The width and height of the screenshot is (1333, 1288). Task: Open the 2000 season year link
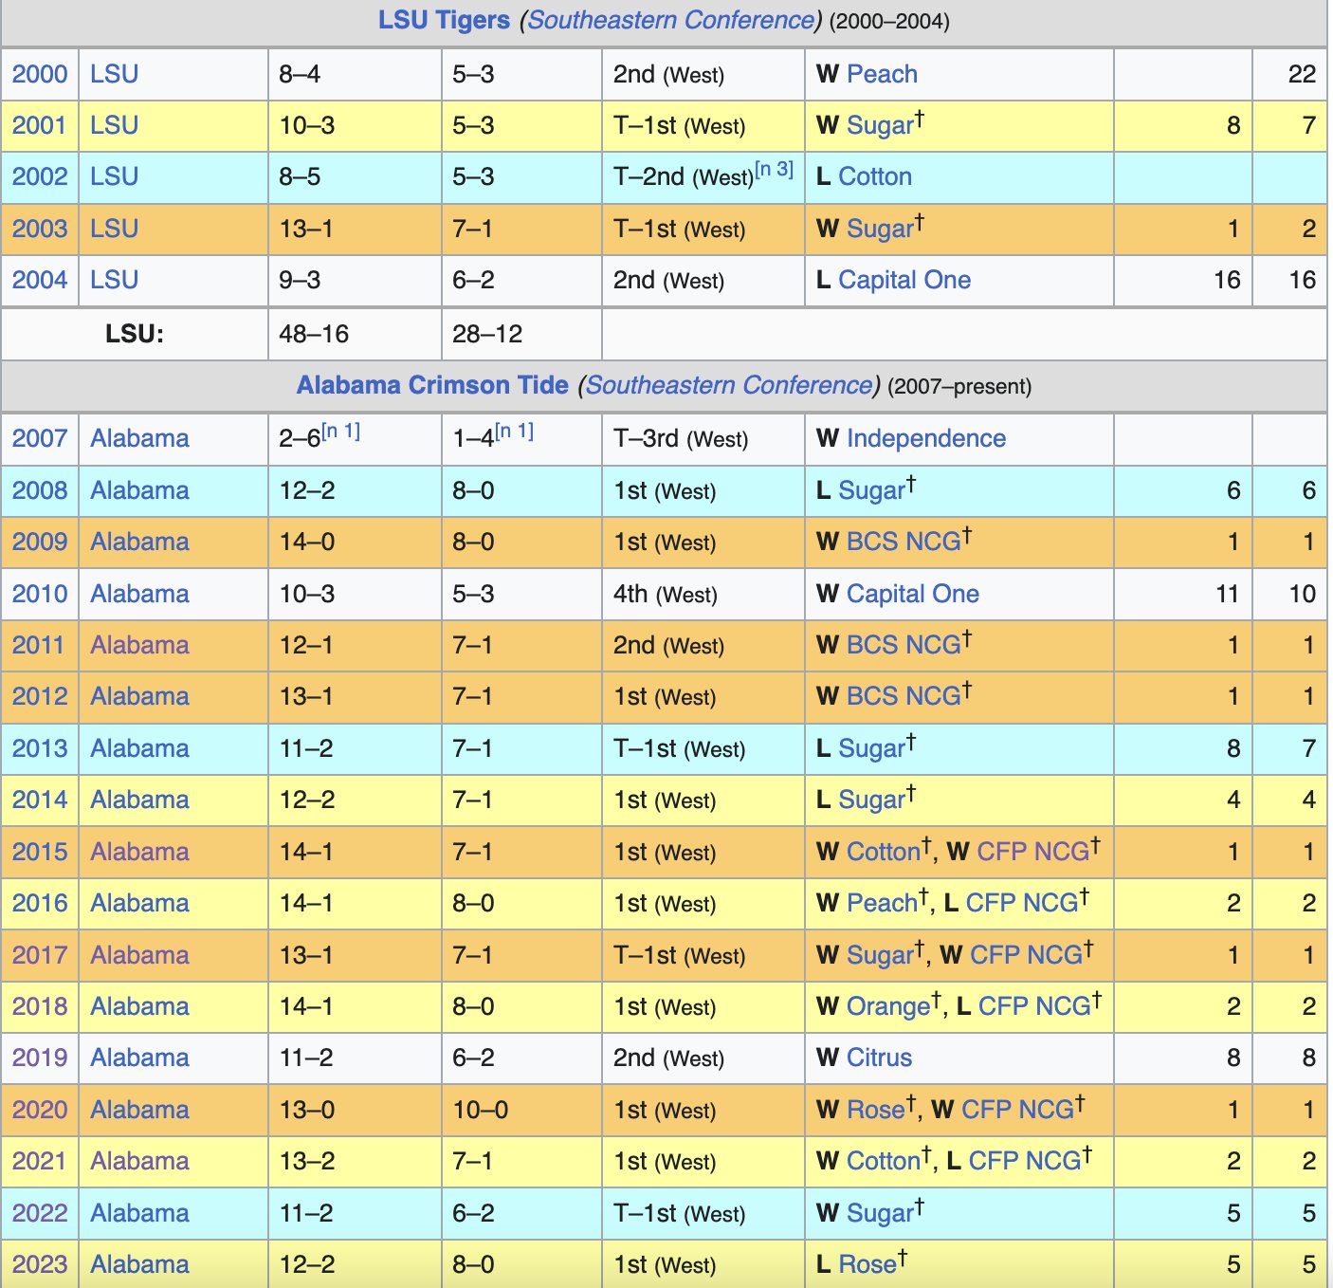pyautogui.click(x=40, y=74)
